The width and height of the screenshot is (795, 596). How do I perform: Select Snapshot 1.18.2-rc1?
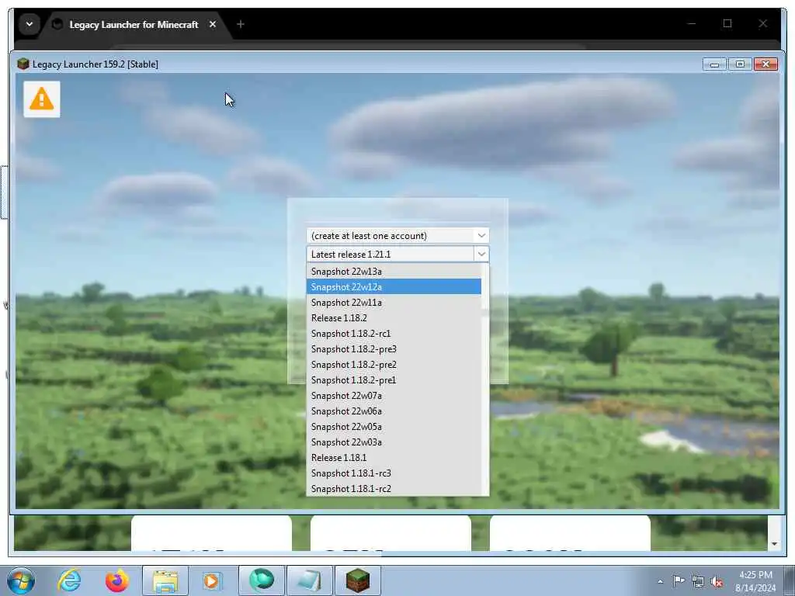(x=394, y=334)
